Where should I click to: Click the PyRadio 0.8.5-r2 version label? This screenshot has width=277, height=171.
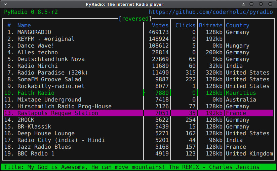(31, 12)
